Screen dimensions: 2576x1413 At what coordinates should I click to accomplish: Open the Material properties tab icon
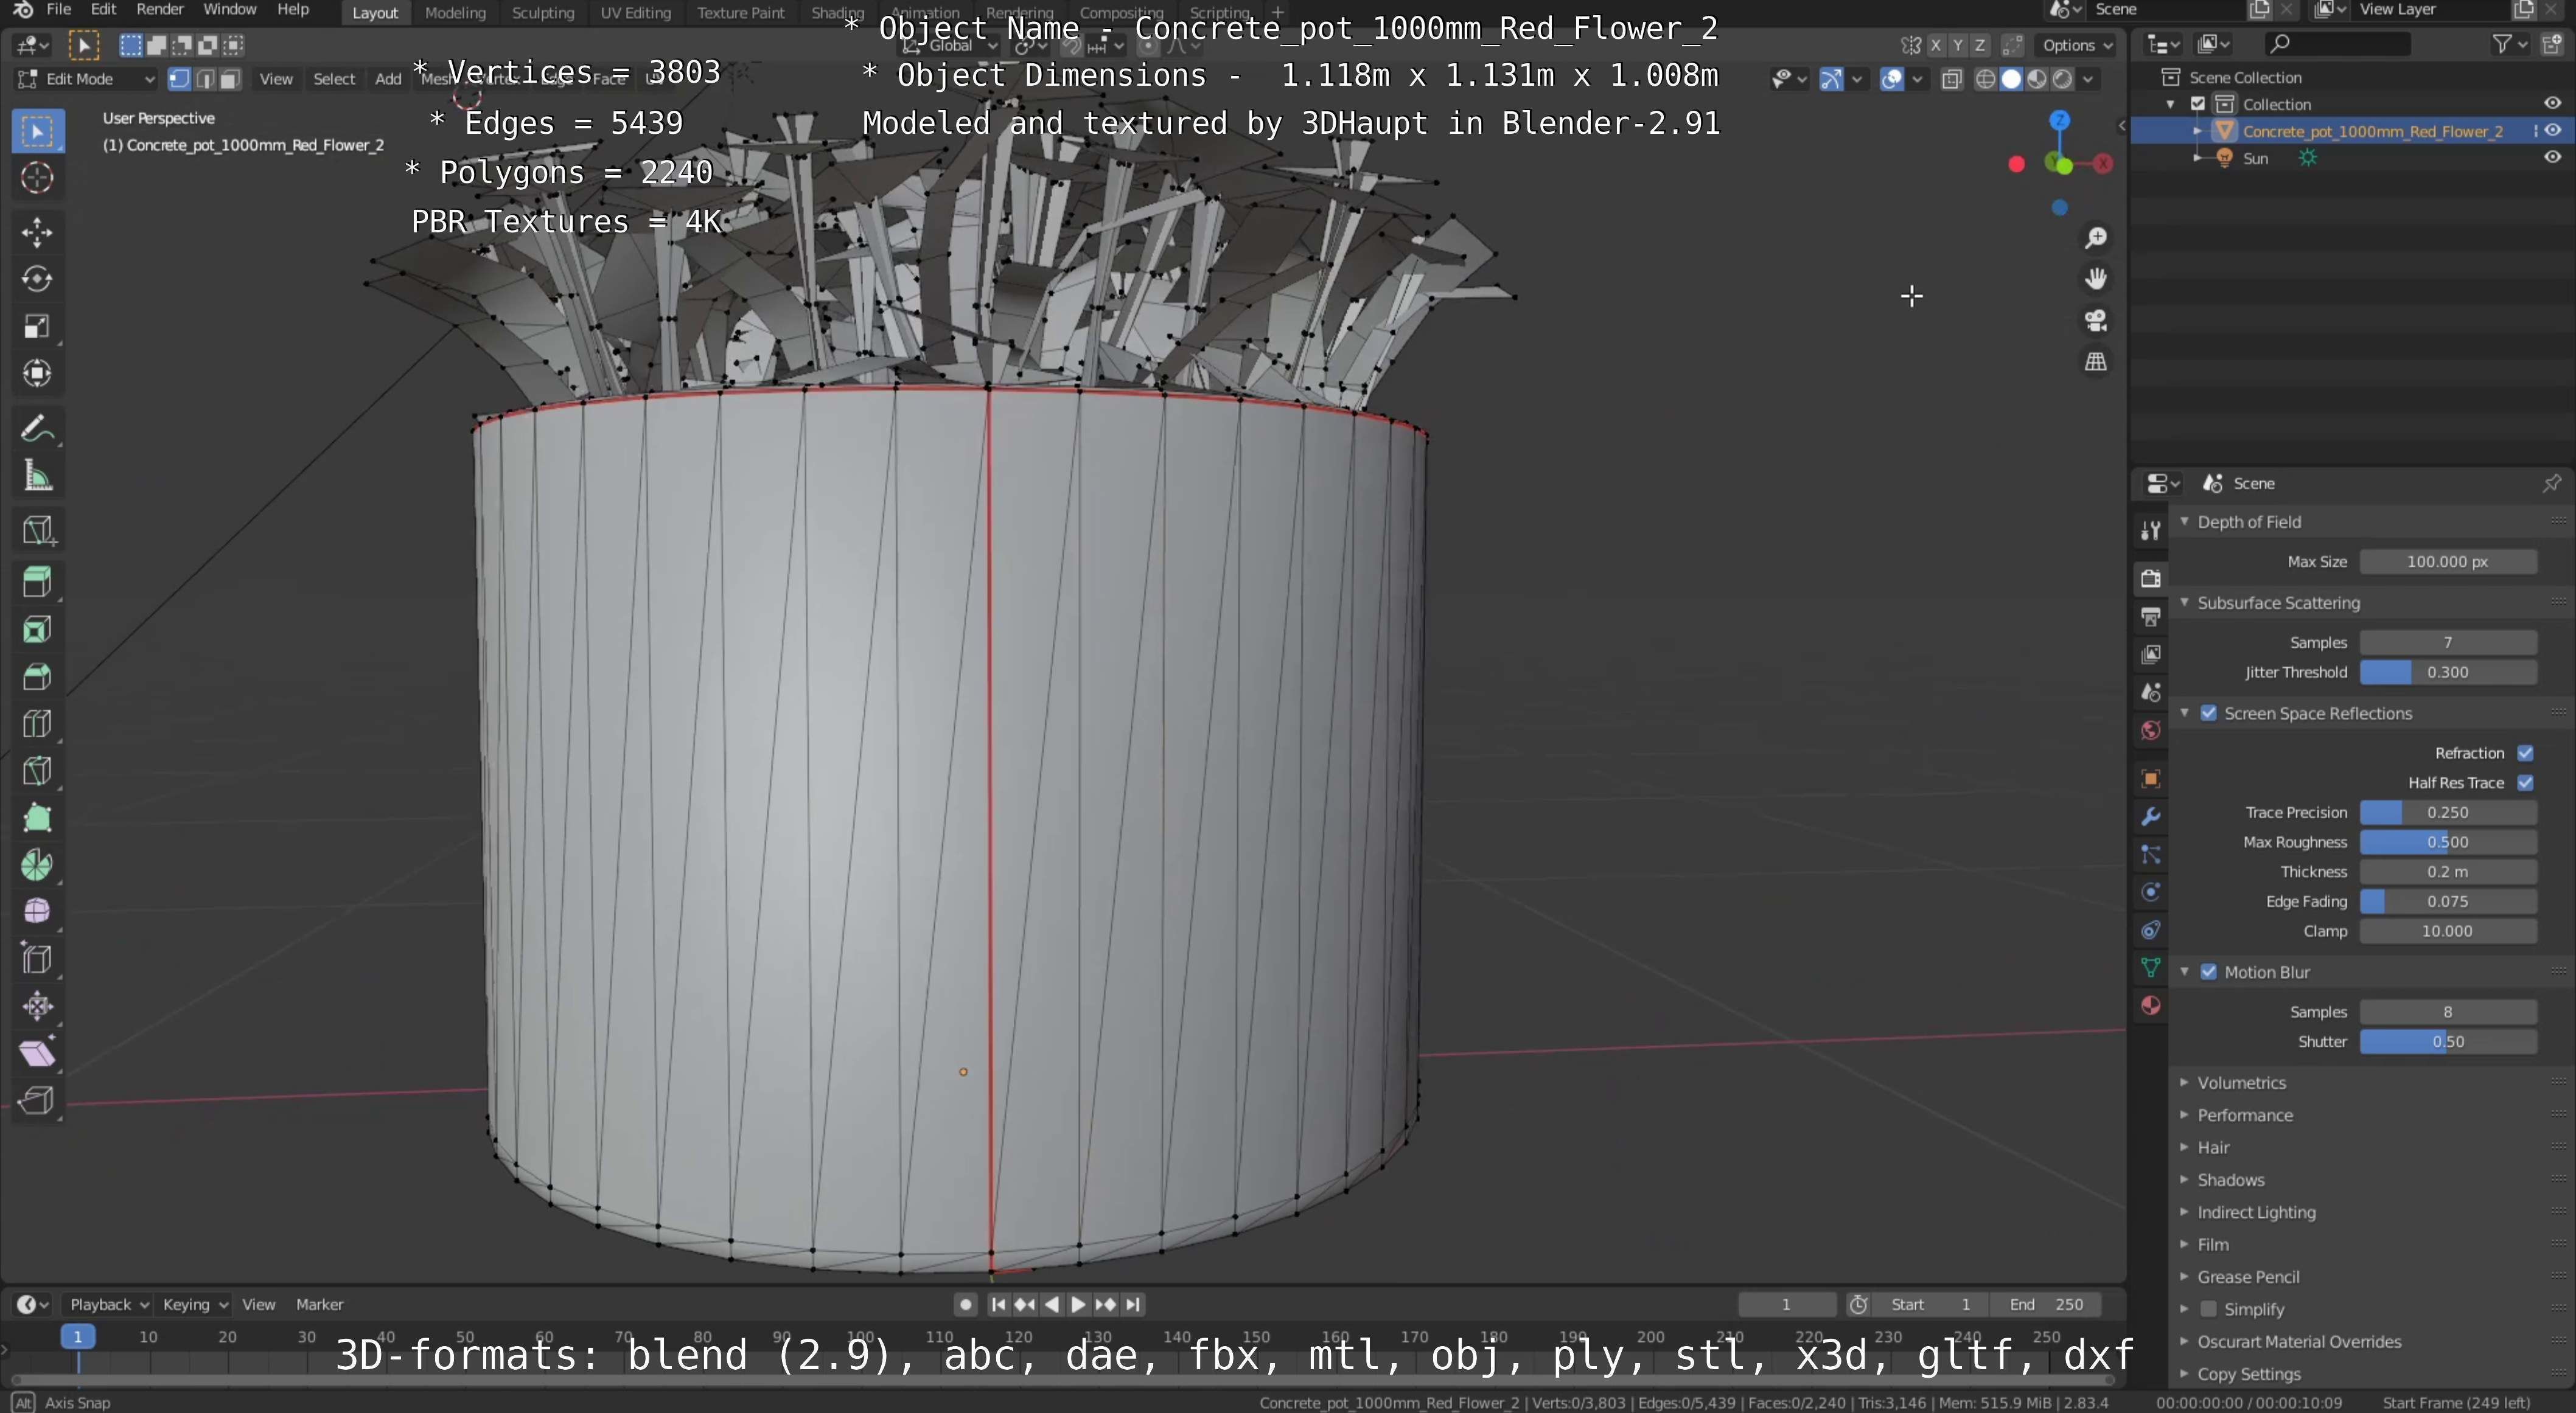(2150, 1005)
